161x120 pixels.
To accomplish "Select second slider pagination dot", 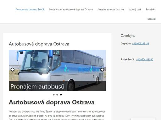I will [57, 95].
